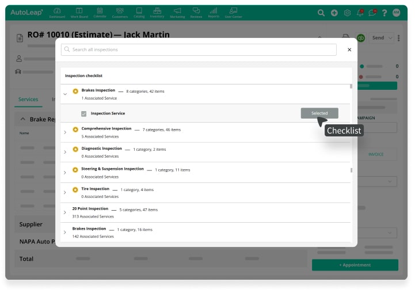Expand the 20 Point Inspection row

pos(65,212)
